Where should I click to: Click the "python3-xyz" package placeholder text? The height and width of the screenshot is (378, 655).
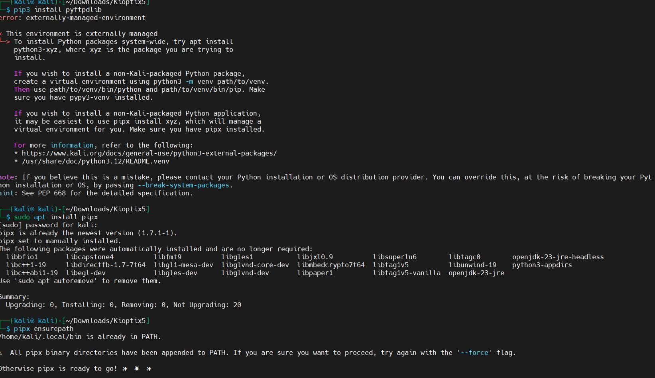pyautogui.click(x=36, y=49)
